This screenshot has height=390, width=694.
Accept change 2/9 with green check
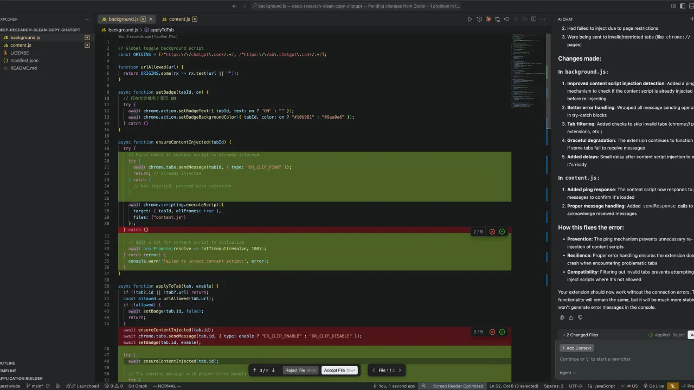click(x=502, y=232)
